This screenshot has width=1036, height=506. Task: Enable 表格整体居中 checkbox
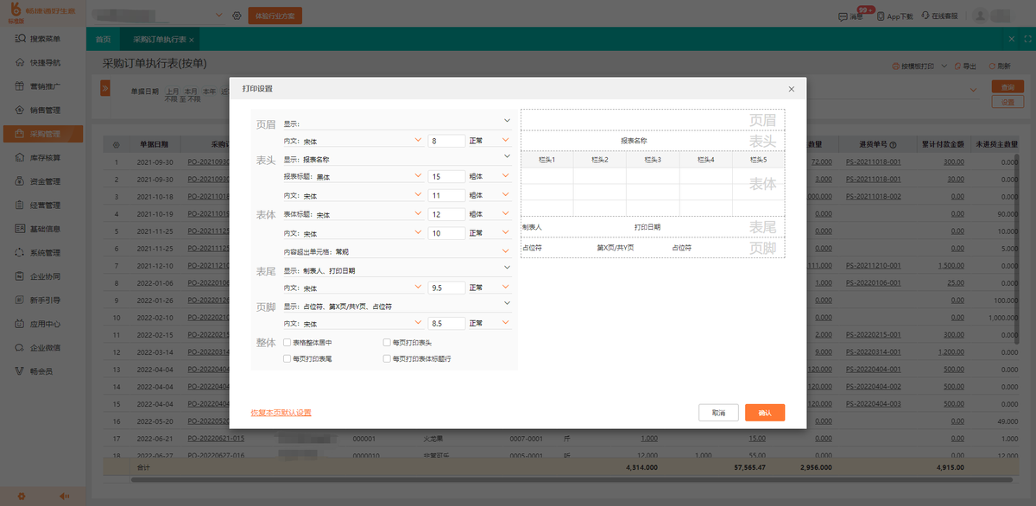[x=287, y=343]
